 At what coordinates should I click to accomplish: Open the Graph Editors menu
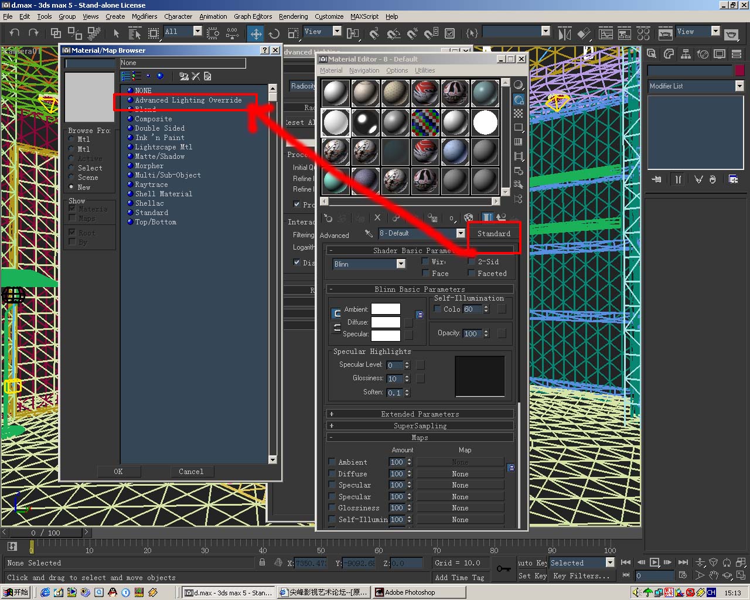pos(253,16)
